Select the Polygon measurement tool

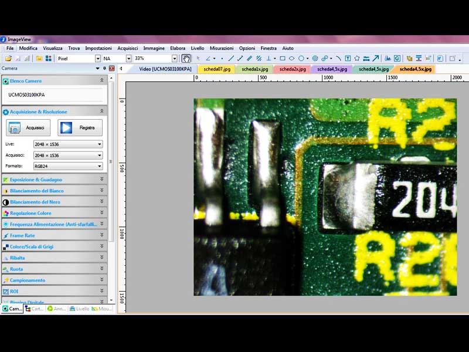pyautogui.click(x=357, y=58)
